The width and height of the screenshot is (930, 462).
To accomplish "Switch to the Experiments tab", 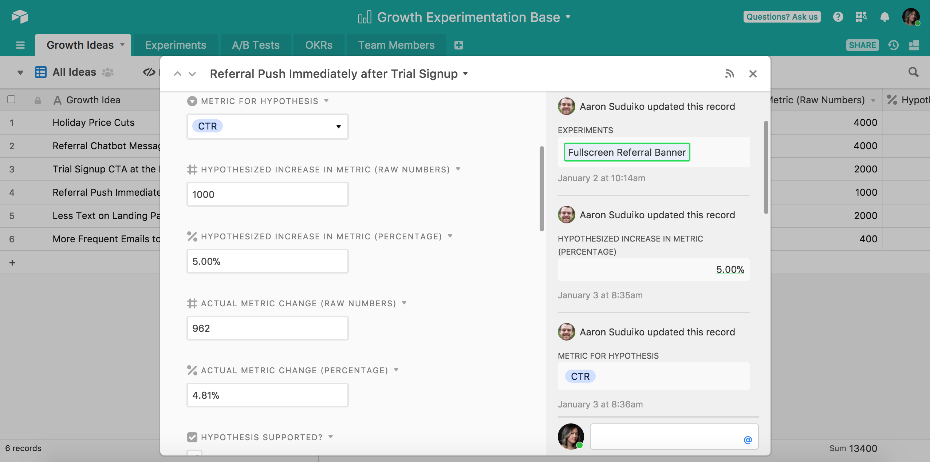I will pyautogui.click(x=176, y=45).
